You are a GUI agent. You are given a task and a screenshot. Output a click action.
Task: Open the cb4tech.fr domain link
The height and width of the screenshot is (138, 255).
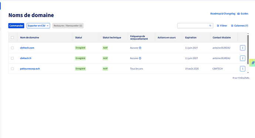coord(26,58)
